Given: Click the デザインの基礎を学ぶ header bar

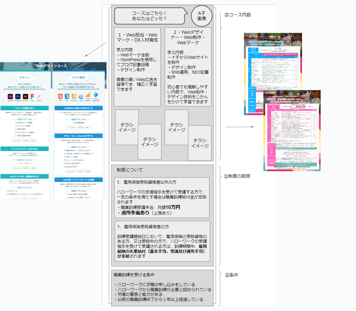Looking at the screenshot, I should coord(25,108).
